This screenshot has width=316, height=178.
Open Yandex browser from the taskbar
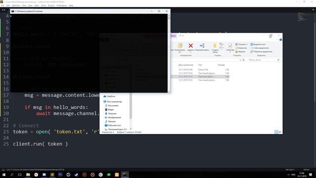click(x=36, y=175)
